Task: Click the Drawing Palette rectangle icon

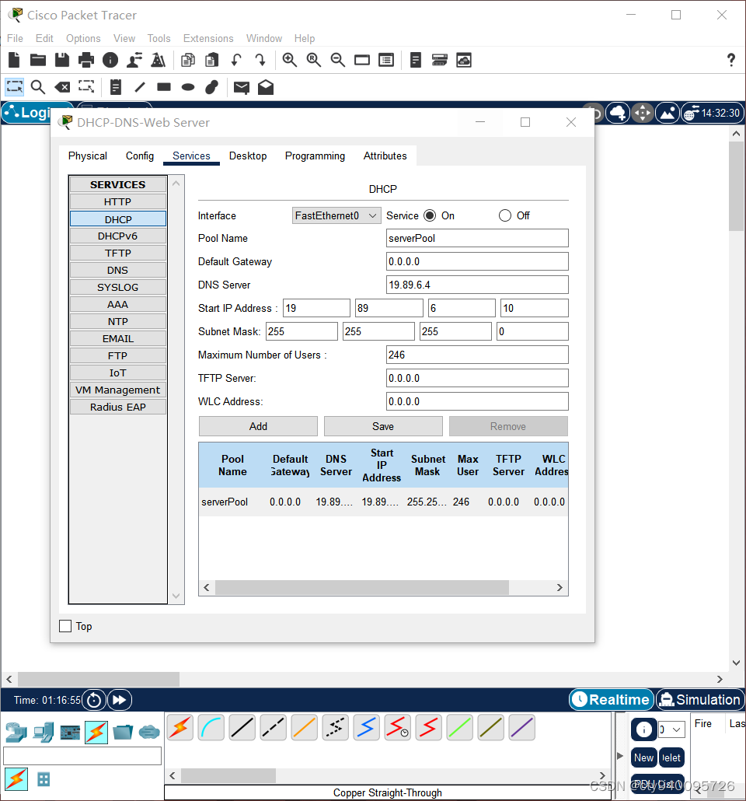Action: point(362,61)
